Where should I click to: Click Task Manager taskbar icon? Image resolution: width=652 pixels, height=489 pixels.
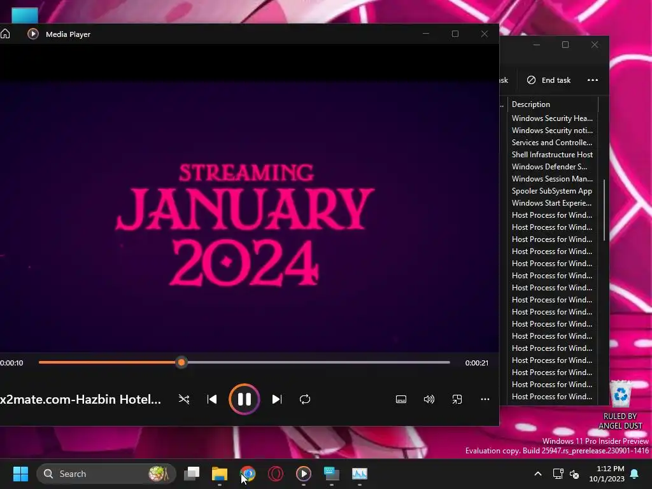click(360, 474)
